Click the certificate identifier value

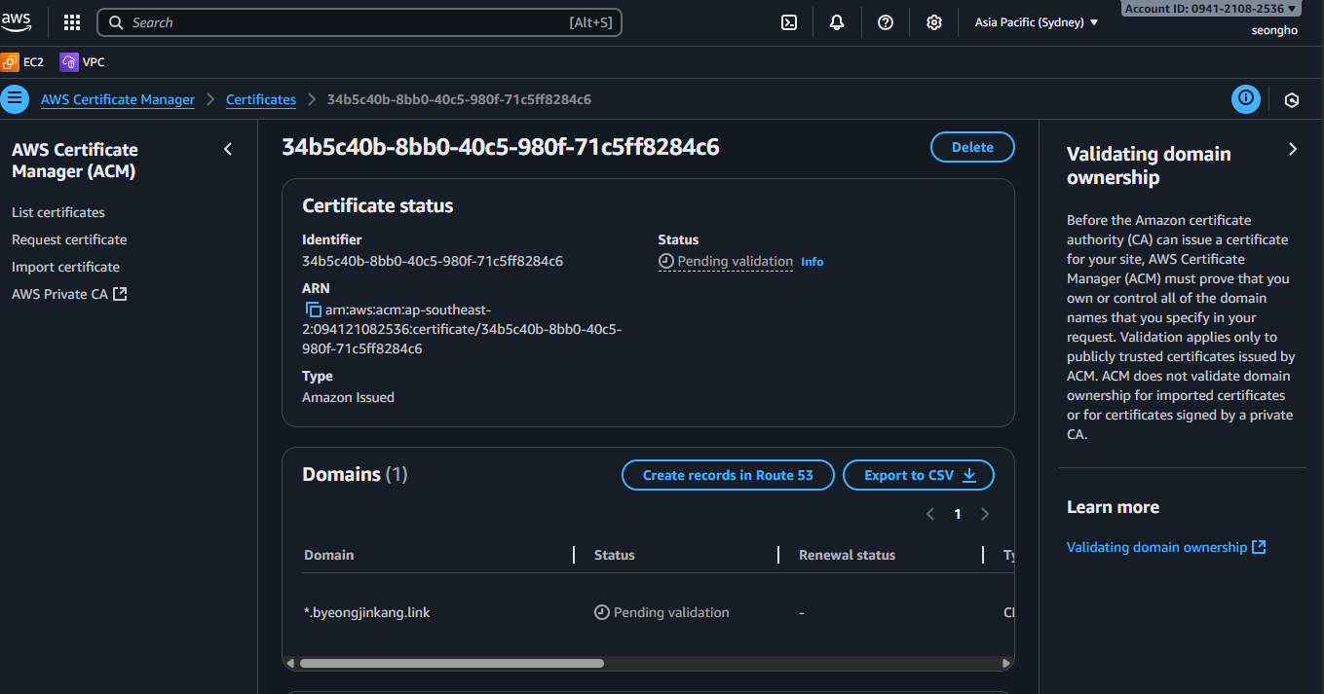[433, 261]
